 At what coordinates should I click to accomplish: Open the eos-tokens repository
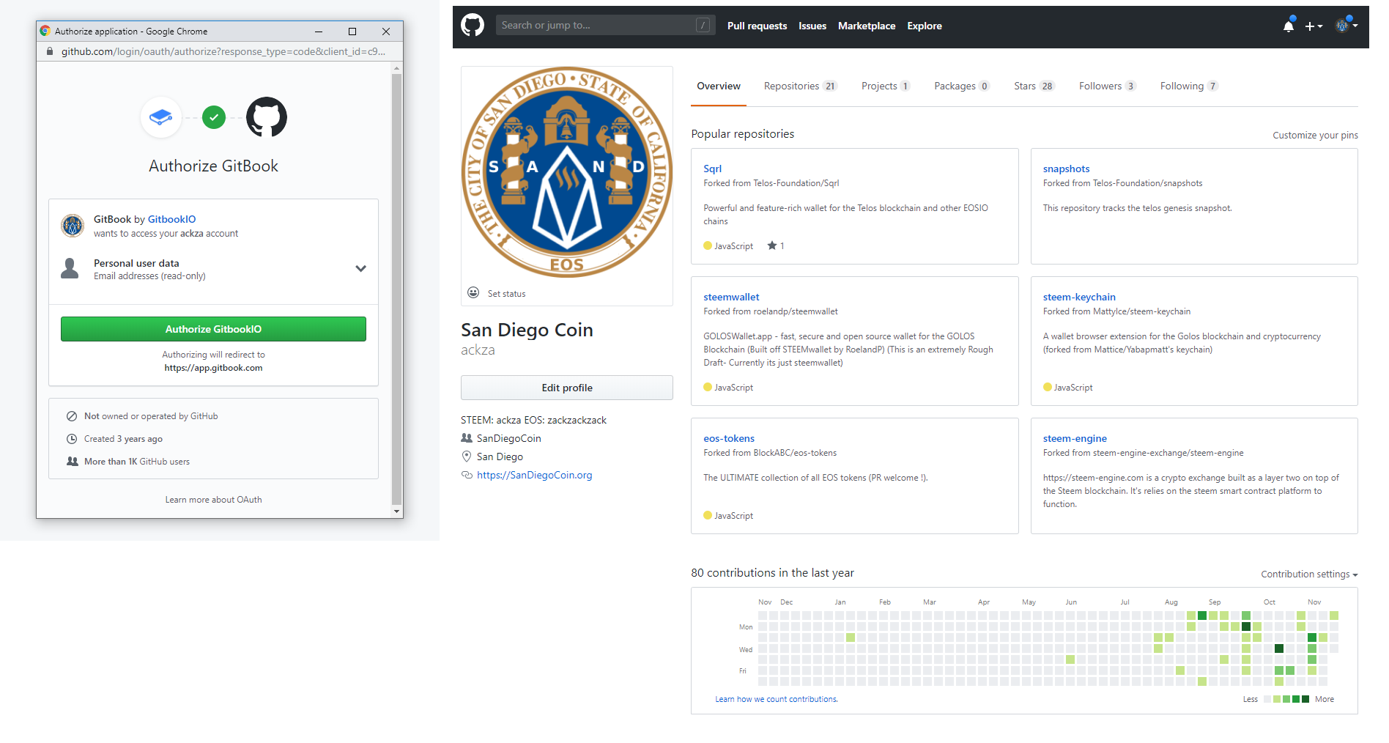click(x=729, y=438)
